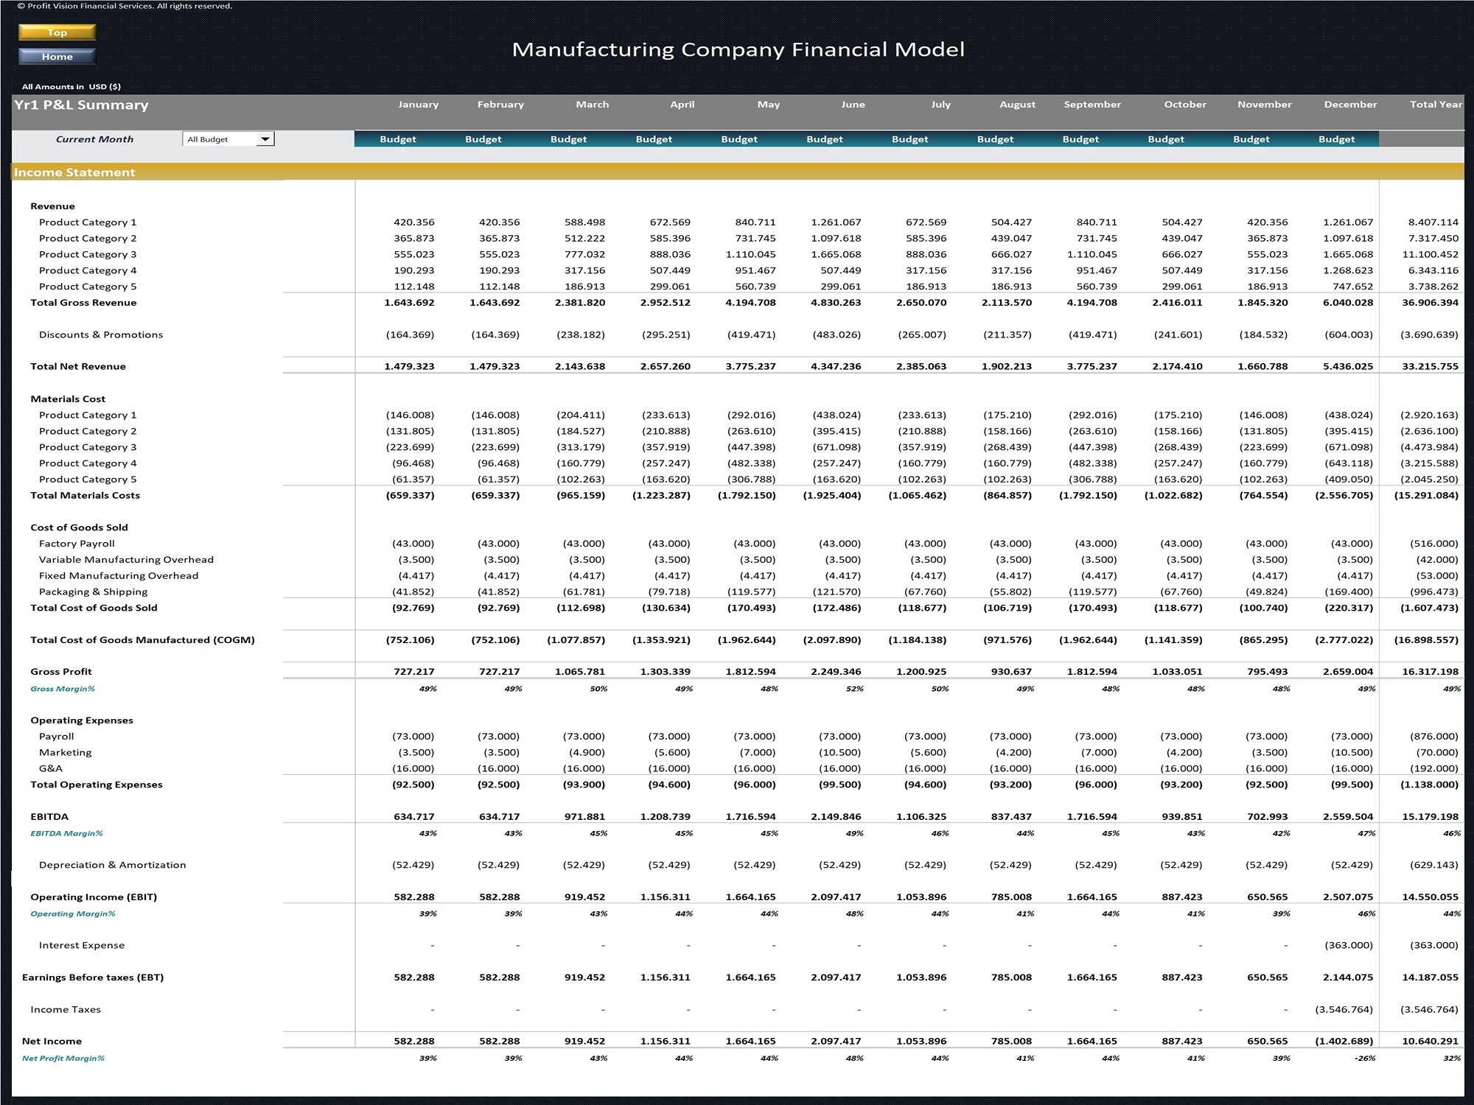
Task: Click the January column header
Action: (418, 105)
